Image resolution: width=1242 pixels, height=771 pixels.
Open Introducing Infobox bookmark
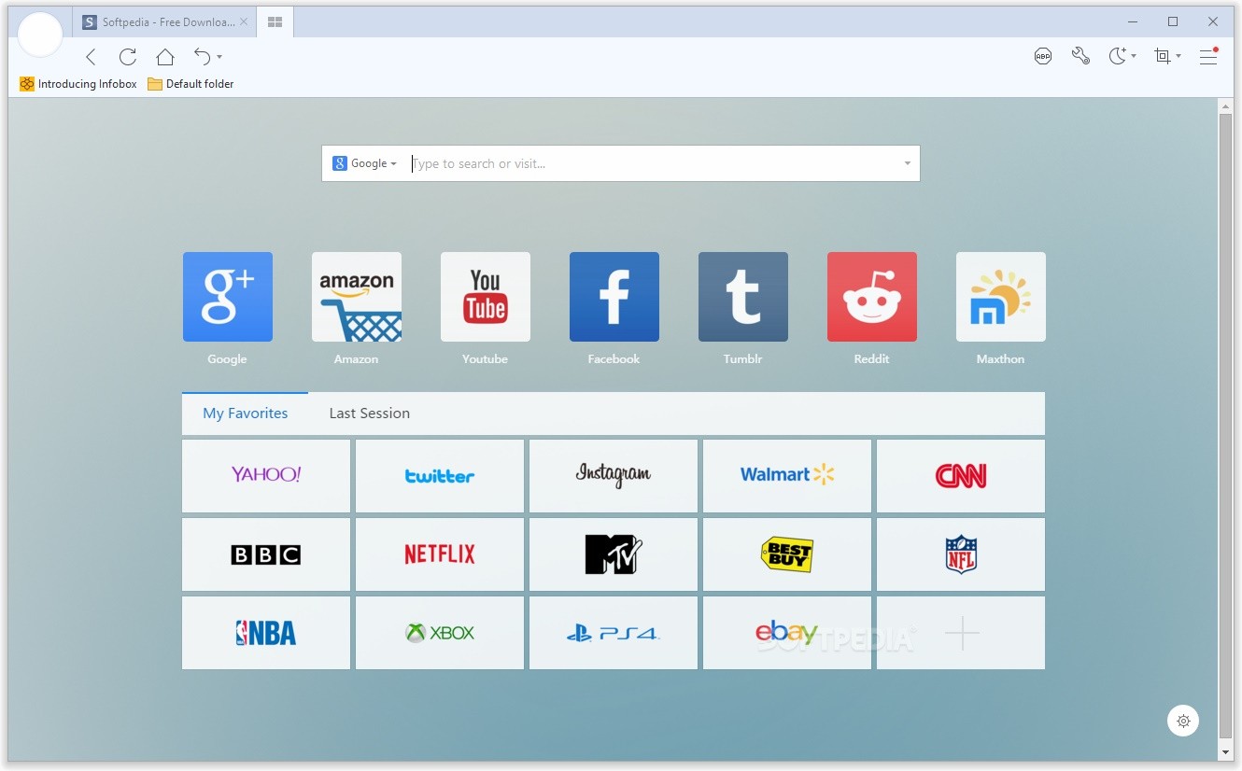pos(78,84)
